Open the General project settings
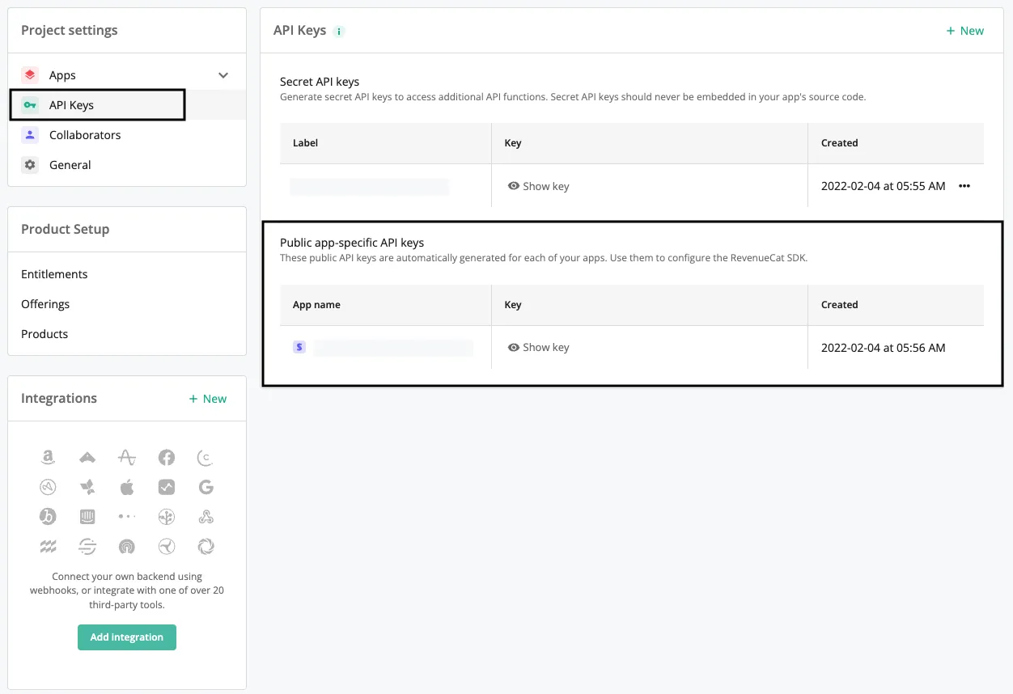 point(127,165)
